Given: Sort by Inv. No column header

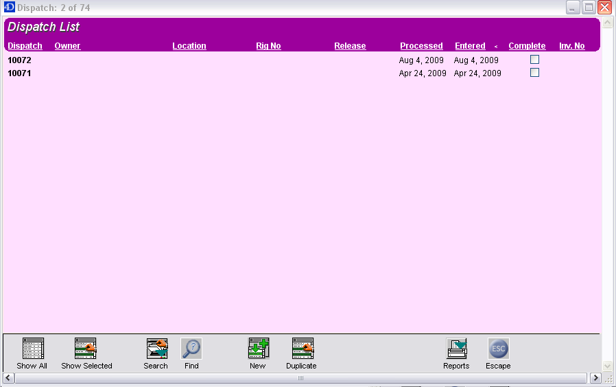Looking at the screenshot, I should pyautogui.click(x=571, y=46).
